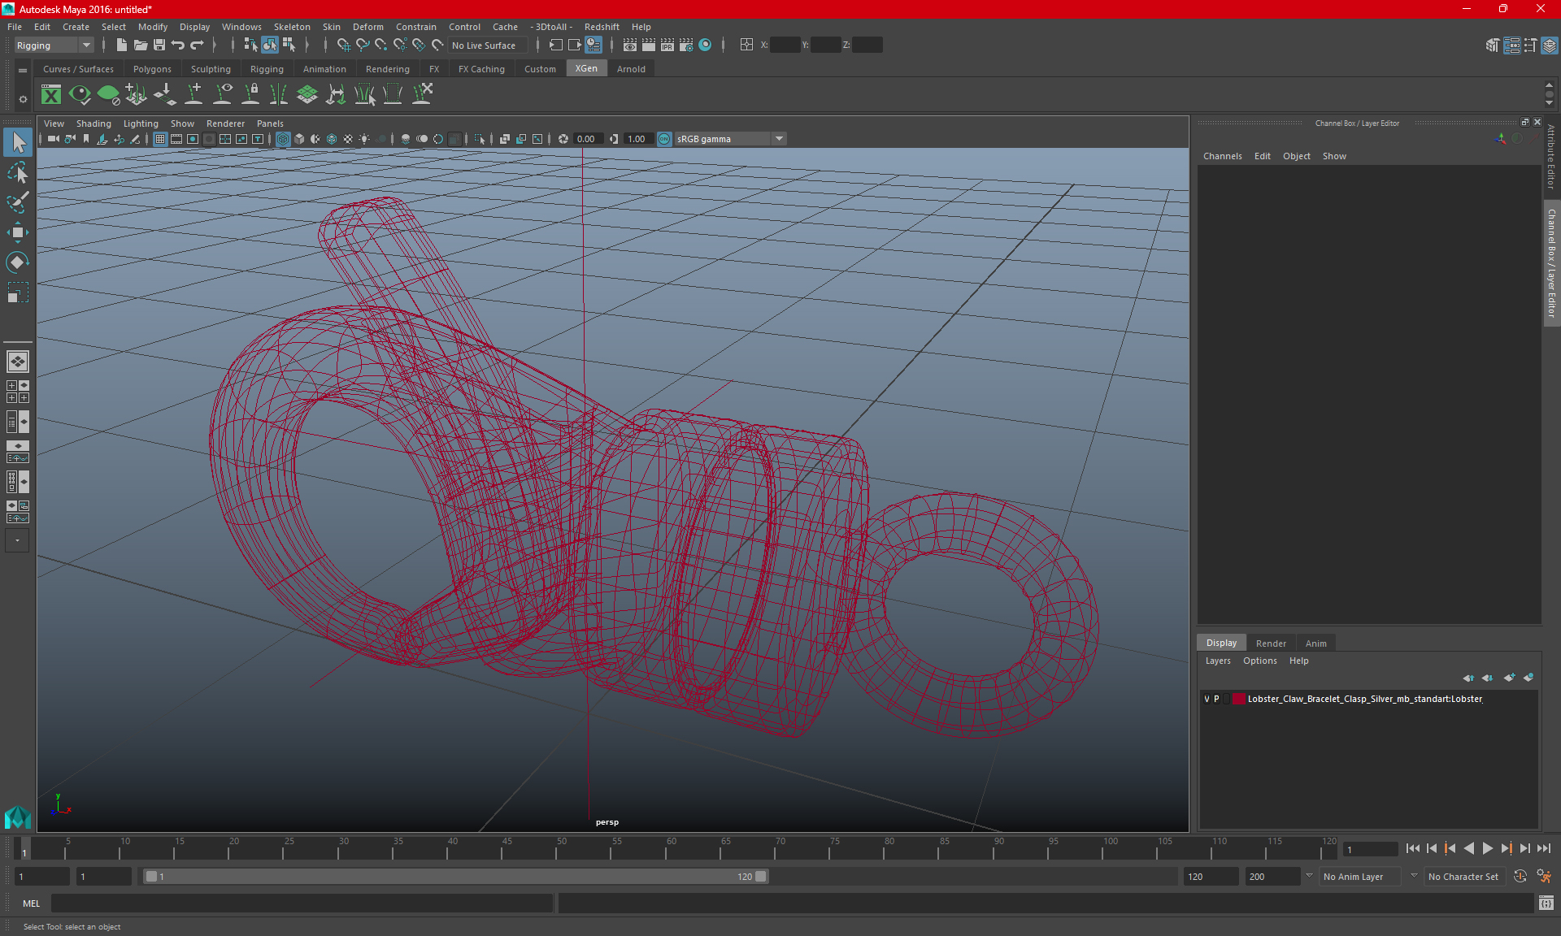This screenshot has width=1561, height=936.
Task: Click the green leaf clear-preview shelf icon
Action: pyautogui.click(x=108, y=95)
